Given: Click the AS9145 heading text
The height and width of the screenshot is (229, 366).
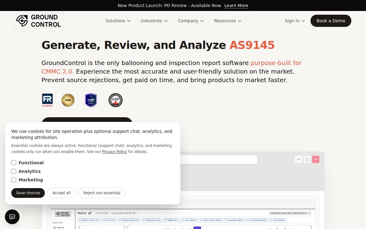Looking at the screenshot, I should pos(252,45).
